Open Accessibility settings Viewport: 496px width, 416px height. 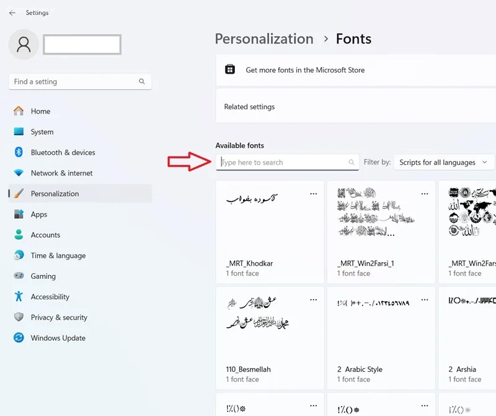80,297
